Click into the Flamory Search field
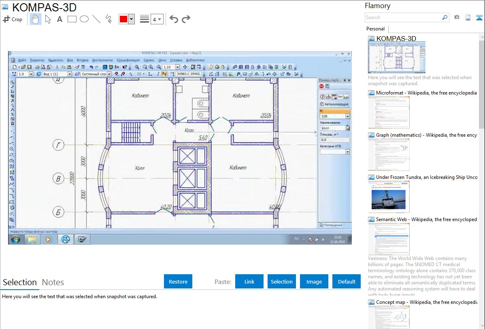Viewport: 485px width, 329px height. (x=403, y=17)
